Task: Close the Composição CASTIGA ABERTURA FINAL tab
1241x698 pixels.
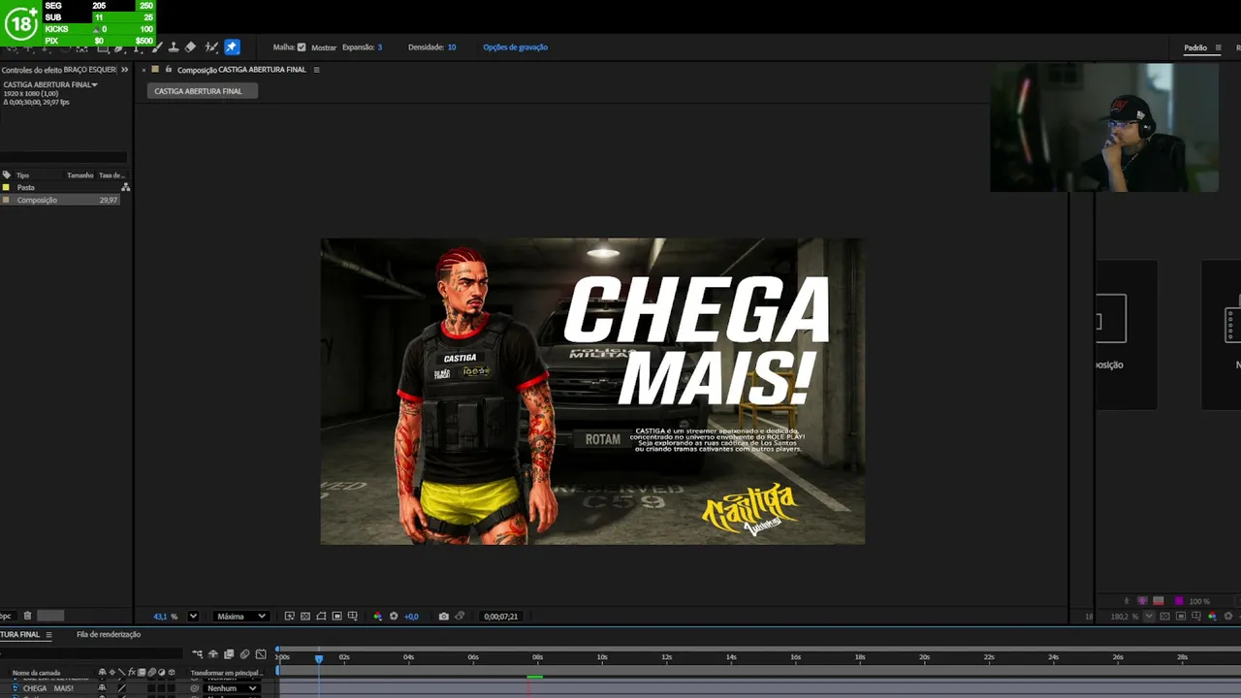Action: click(144, 70)
